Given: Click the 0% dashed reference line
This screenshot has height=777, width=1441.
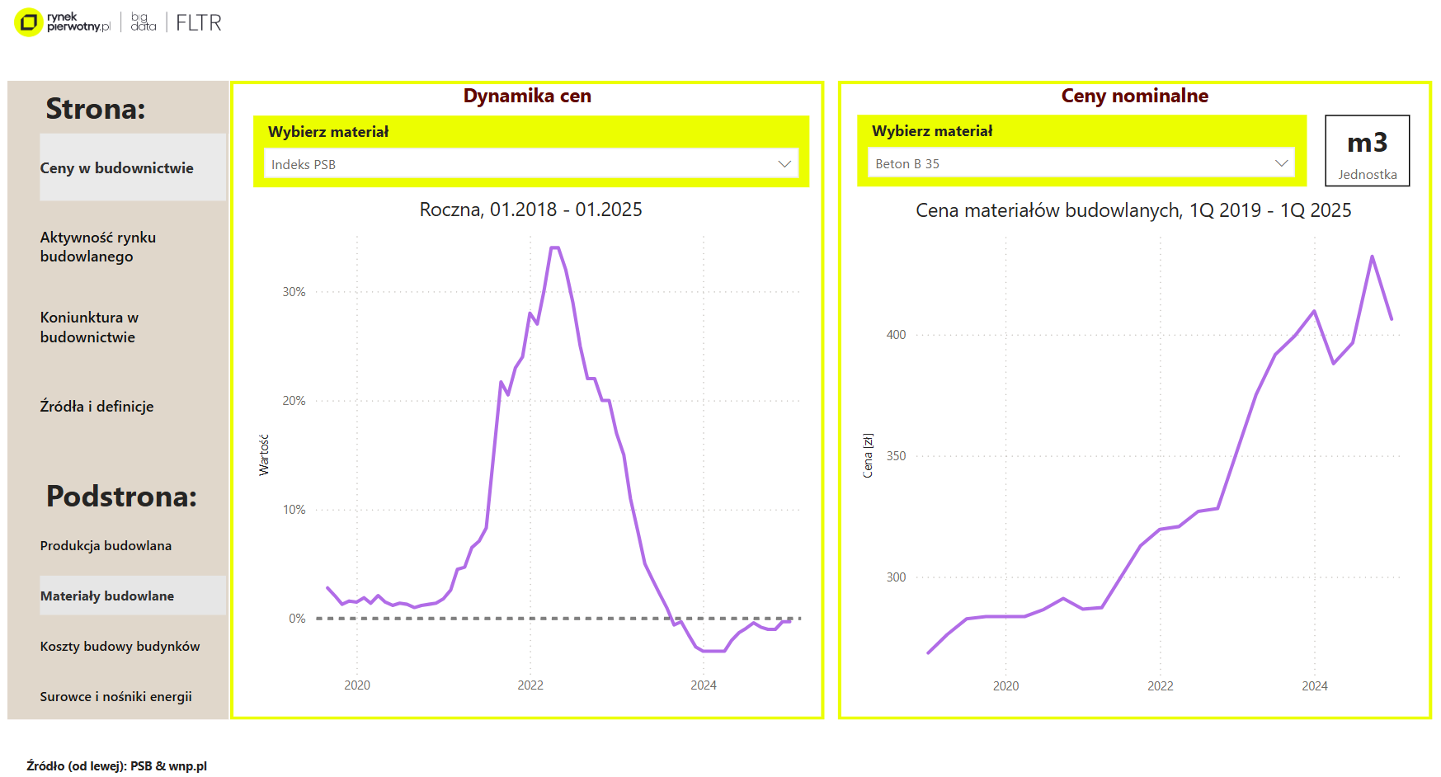Looking at the screenshot, I should tap(495, 618).
